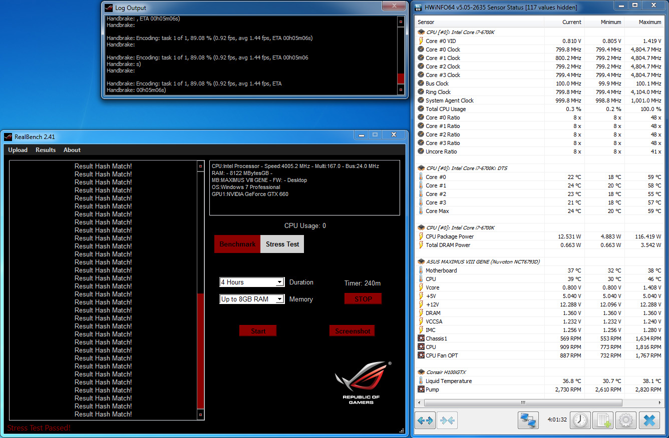Click CPU chip icon beside i7-6700K DTS header
The width and height of the screenshot is (669, 438).
click(421, 168)
